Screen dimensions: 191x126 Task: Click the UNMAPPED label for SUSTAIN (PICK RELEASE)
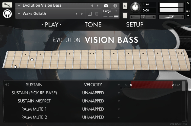click(x=93, y=93)
